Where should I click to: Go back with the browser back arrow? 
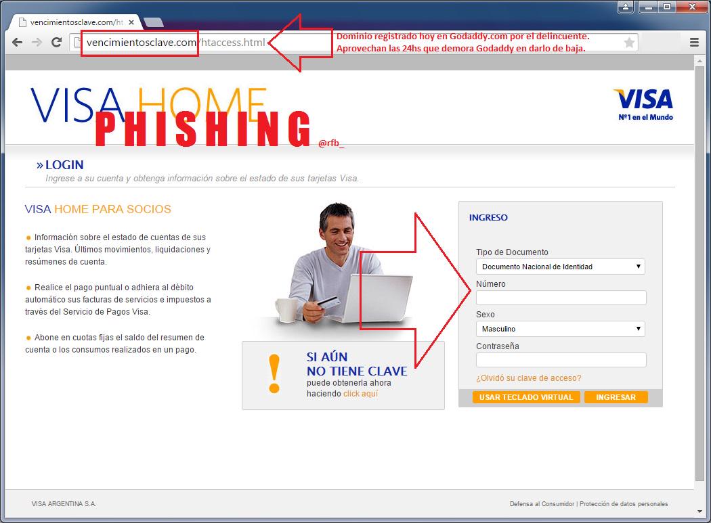17,43
